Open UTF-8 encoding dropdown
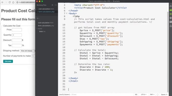172x96 pixels. (144, 94)
